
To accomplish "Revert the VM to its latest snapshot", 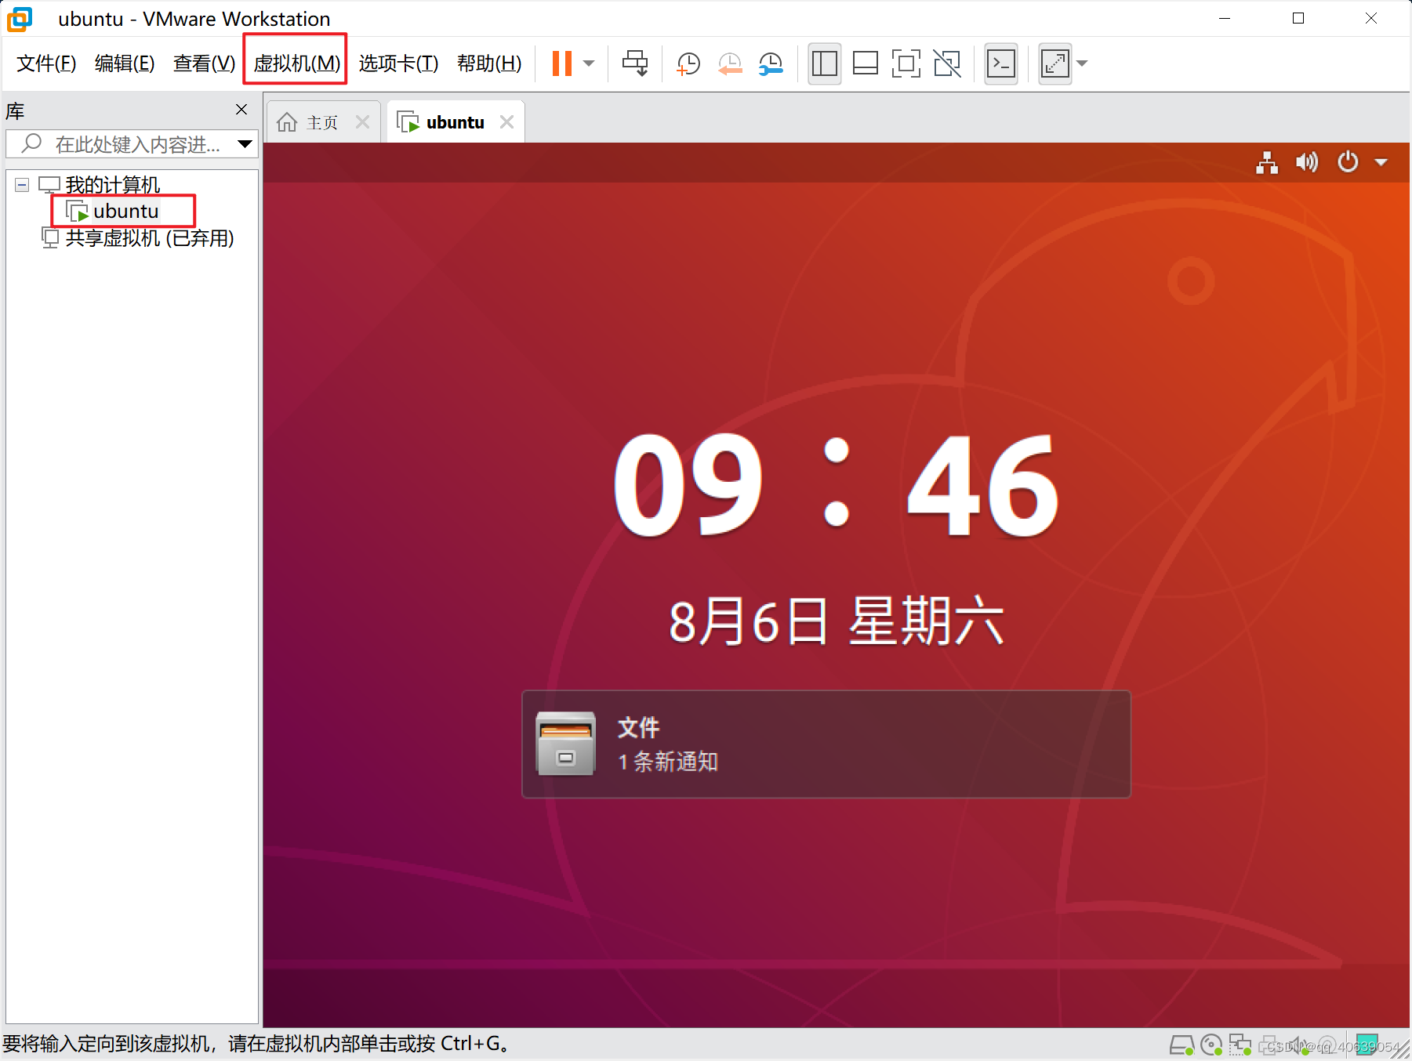I will click(x=729, y=63).
